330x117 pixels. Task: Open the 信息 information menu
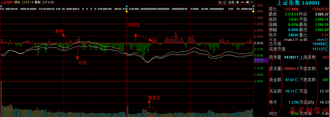[231, 2]
